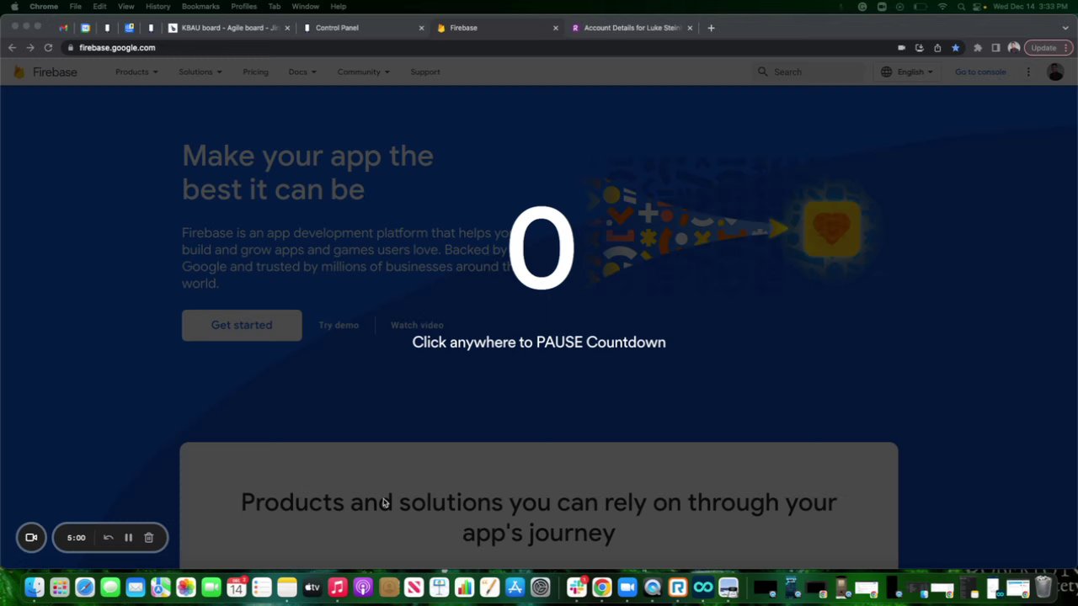Open Slack from the dock
The width and height of the screenshot is (1078, 606).
point(577,587)
